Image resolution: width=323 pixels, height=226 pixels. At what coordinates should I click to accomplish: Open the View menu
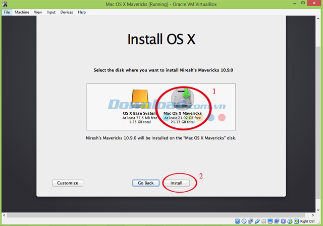[38, 12]
